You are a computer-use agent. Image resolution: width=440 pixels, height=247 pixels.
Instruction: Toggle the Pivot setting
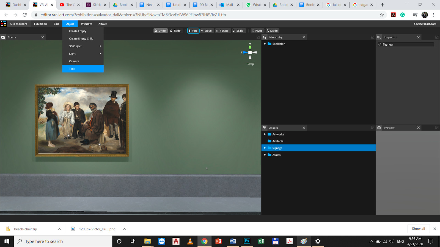click(257, 31)
